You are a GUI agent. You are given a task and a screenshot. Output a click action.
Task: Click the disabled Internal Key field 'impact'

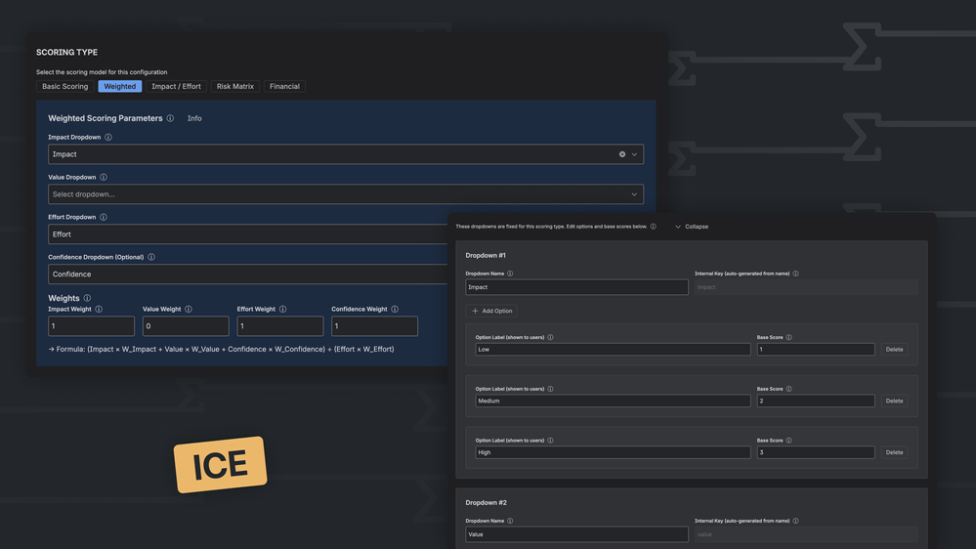click(x=805, y=287)
